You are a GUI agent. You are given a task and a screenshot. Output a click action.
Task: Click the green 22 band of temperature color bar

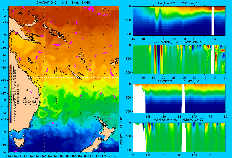point(10,94)
